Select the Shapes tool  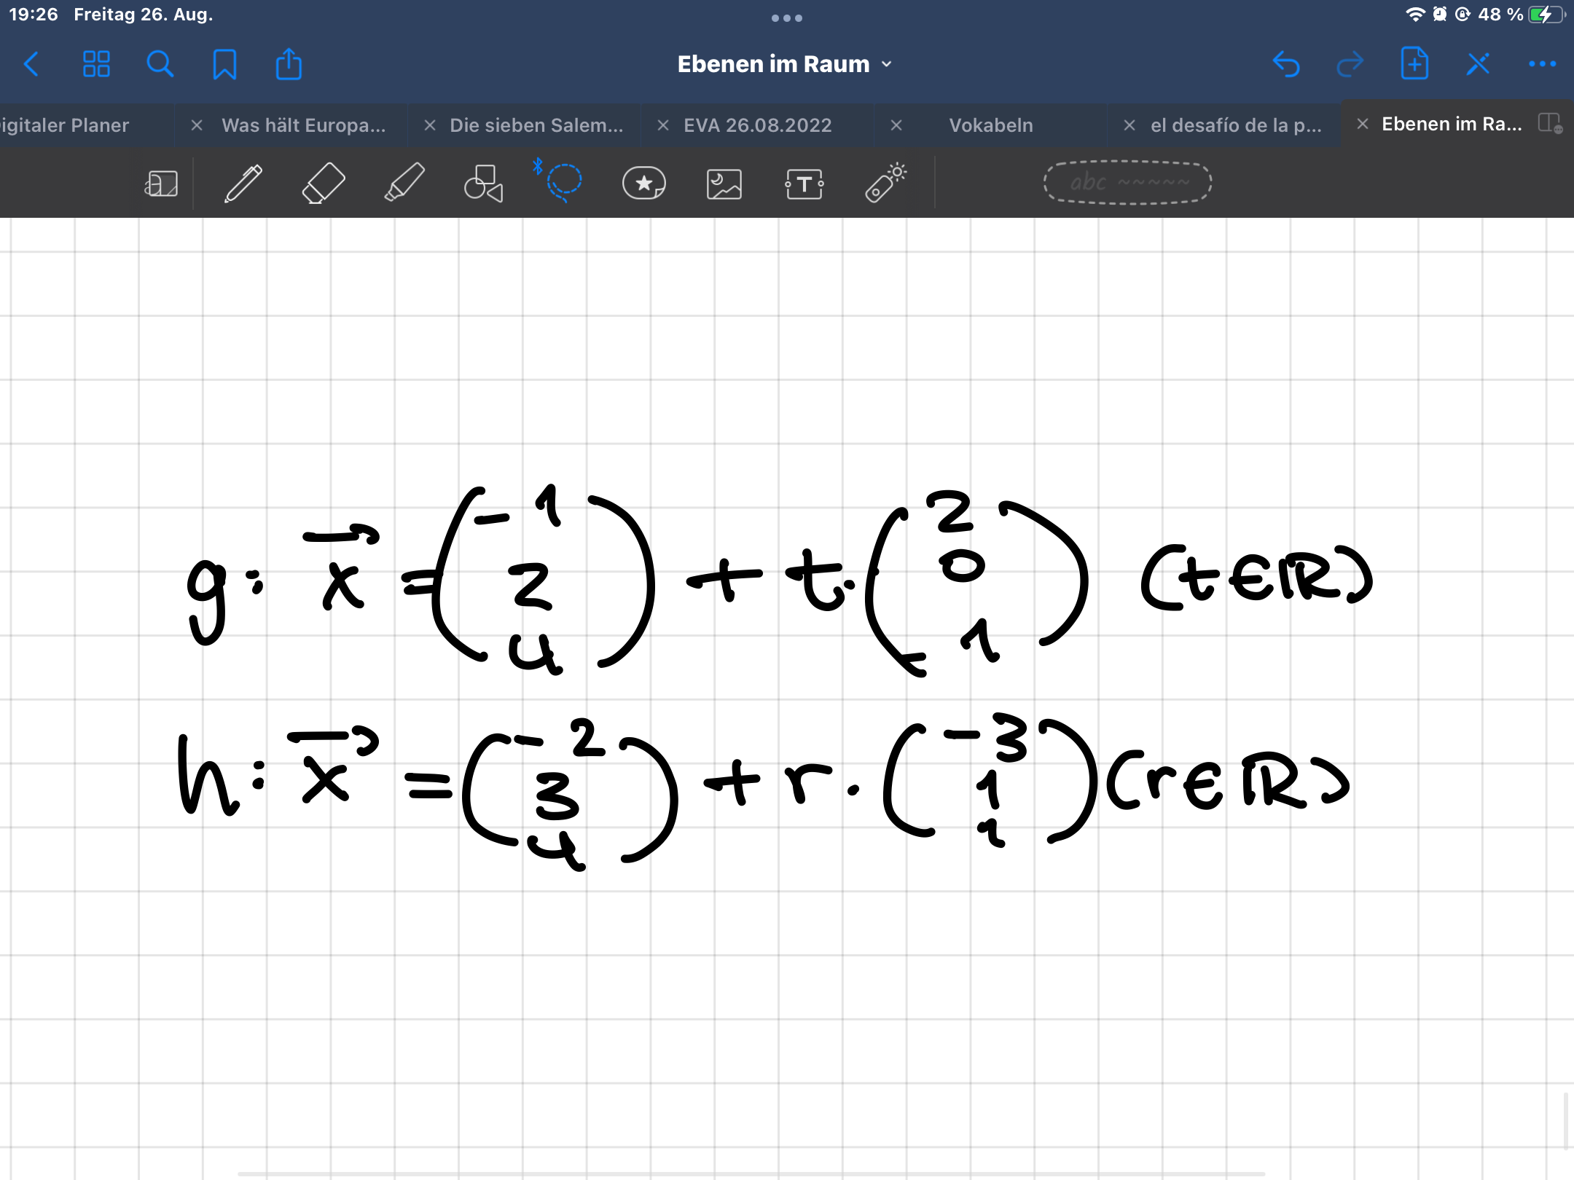click(483, 183)
